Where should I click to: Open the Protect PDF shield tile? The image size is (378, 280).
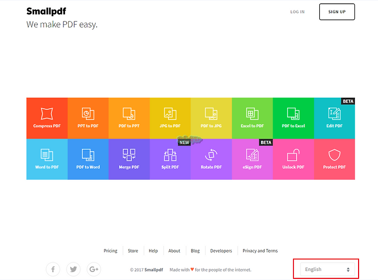click(334, 159)
